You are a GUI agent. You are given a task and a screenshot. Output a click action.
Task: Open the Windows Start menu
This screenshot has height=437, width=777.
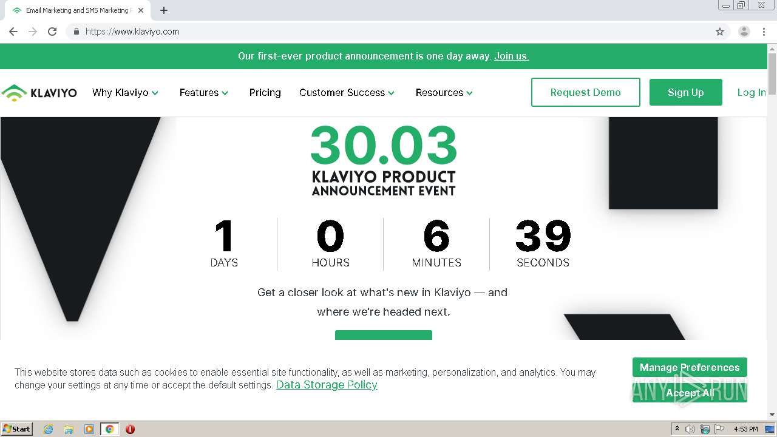point(17,429)
